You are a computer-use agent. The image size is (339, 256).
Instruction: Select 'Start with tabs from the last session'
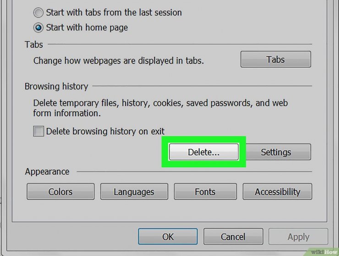(38, 12)
